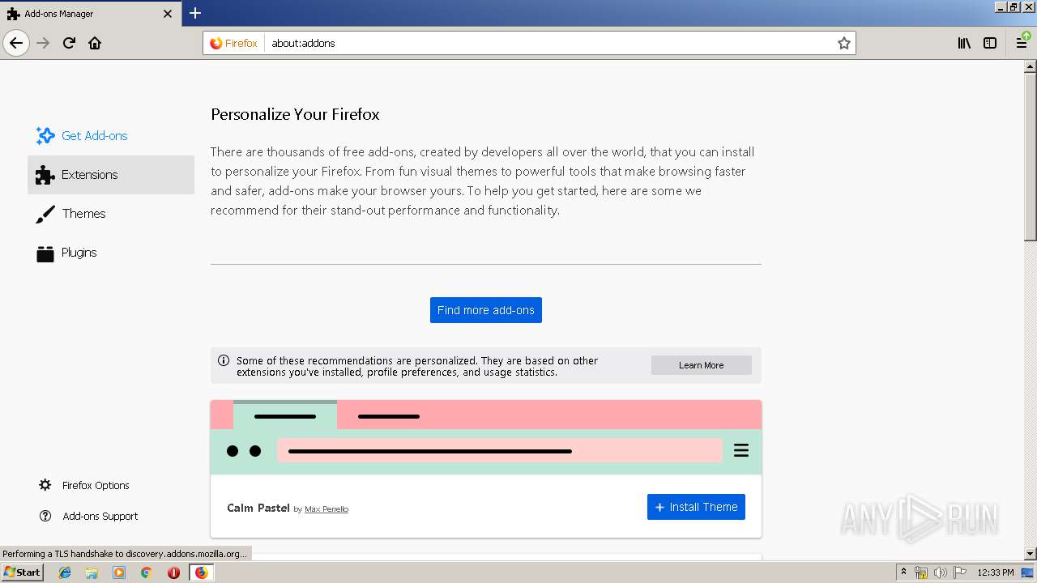
Task: Click the Find more add-ons button
Action: click(486, 310)
